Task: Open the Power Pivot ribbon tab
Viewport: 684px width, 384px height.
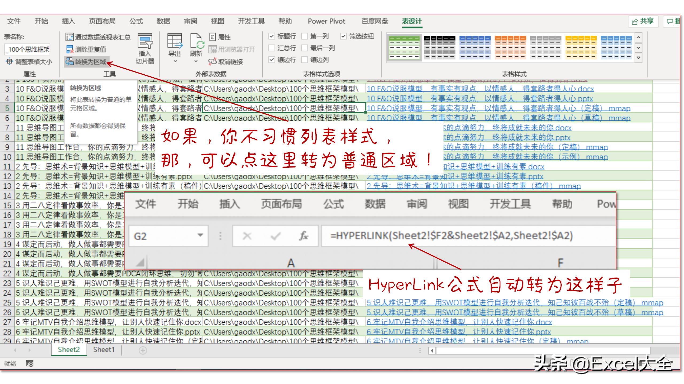Action: 326,21
